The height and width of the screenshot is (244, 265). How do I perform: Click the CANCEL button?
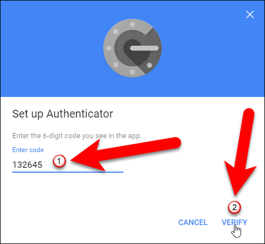193,222
